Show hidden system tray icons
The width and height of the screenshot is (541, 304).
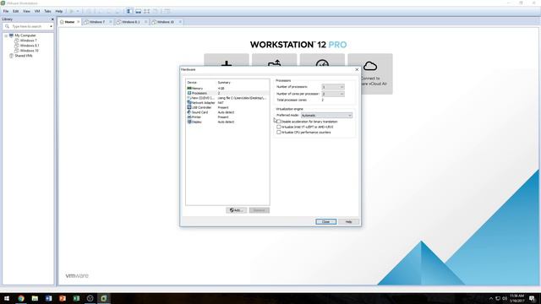point(491,298)
